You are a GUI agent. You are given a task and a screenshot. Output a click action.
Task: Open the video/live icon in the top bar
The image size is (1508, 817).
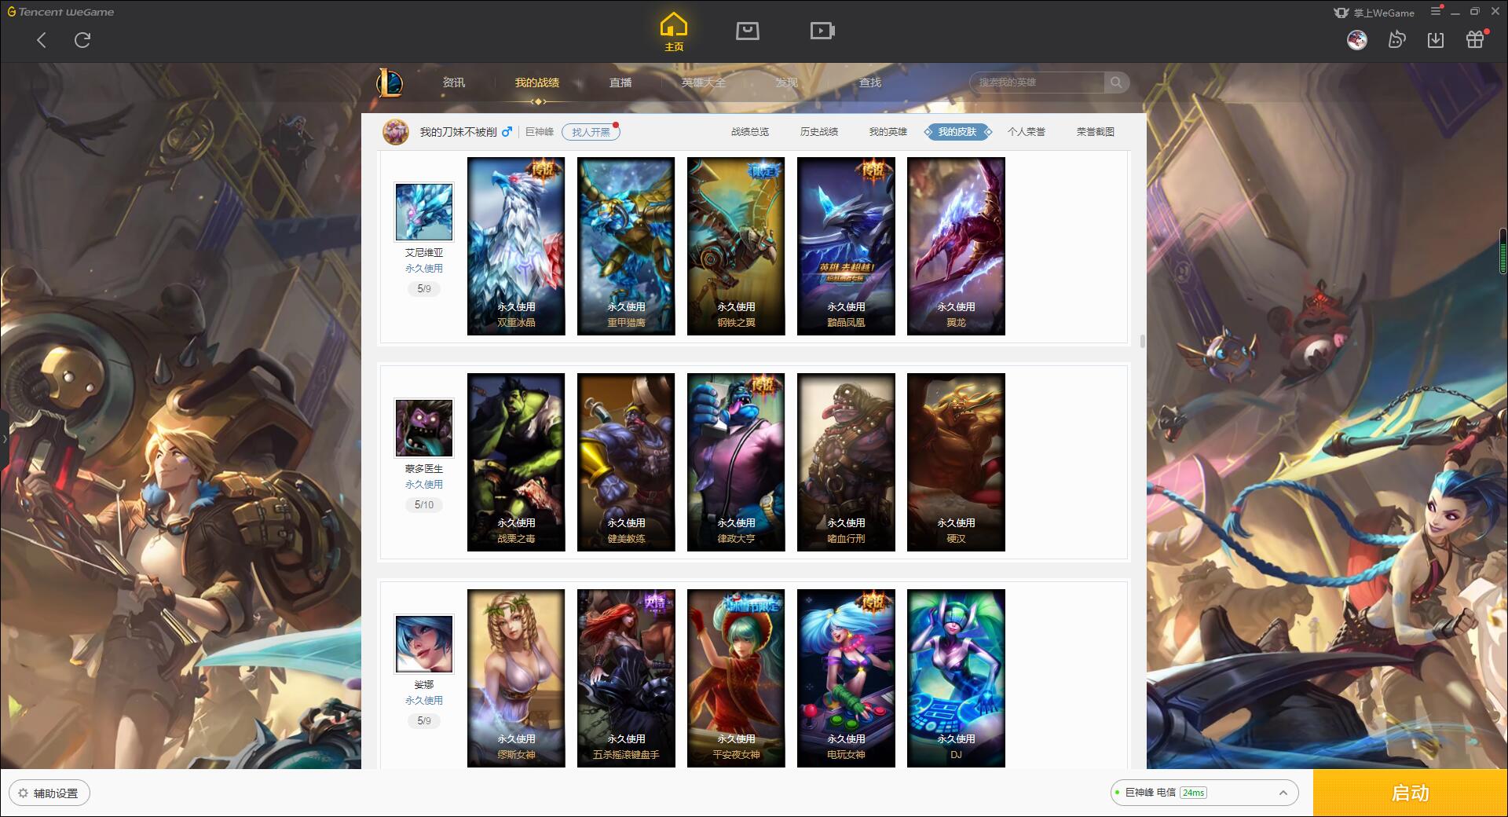(x=822, y=31)
